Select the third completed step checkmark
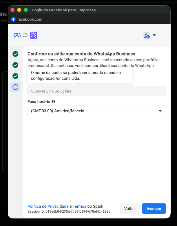 15,76
